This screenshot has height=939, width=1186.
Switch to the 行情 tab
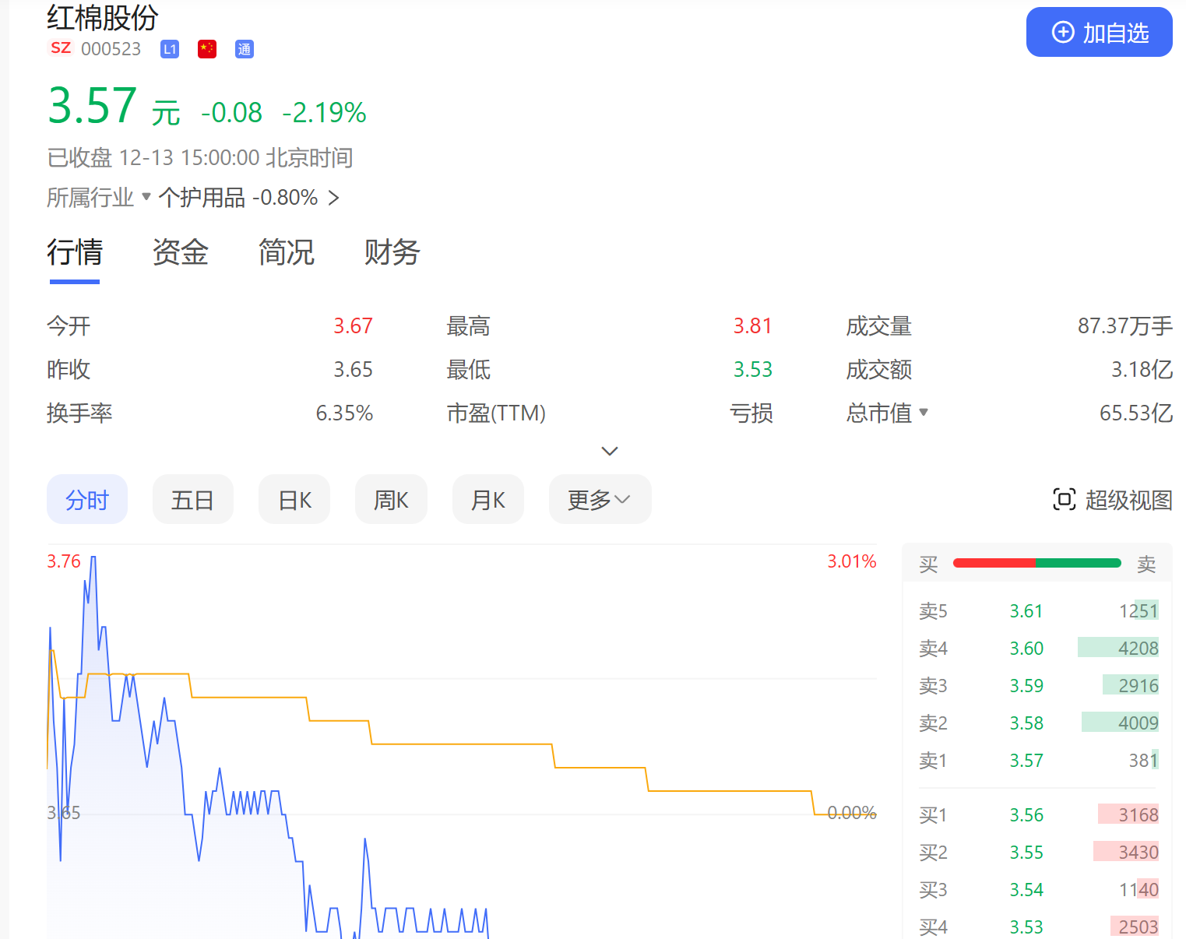(x=75, y=252)
